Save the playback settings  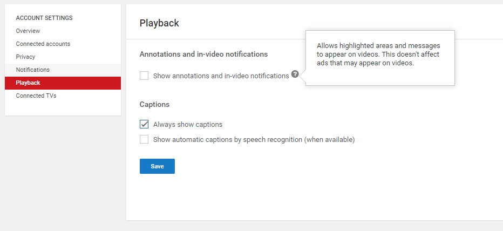point(157,166)
